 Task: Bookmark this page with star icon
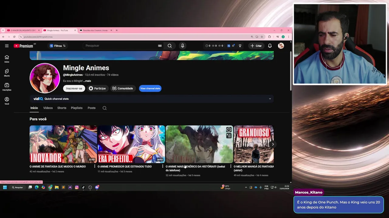(x=262, y=37)
